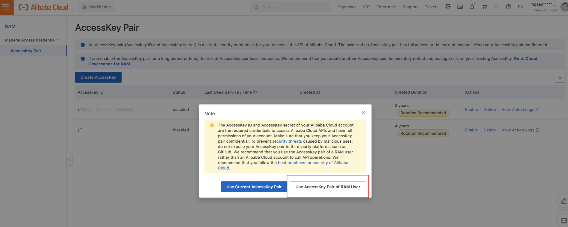Open the Support menu

[410, 7]
